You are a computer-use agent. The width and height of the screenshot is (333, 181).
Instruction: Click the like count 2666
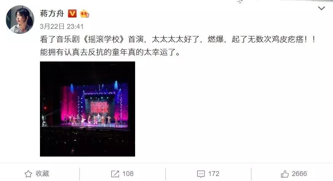click(299, 174)
